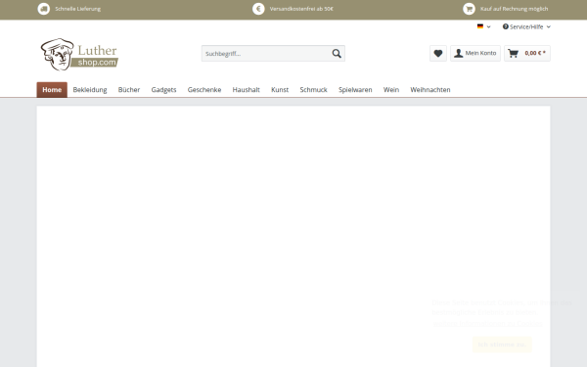Click the Schnelle Lieferung text

coord(78,9)
